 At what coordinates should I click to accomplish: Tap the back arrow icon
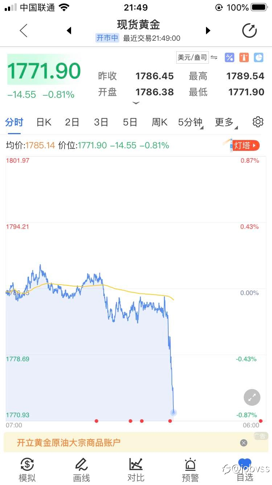coord(24,31)
